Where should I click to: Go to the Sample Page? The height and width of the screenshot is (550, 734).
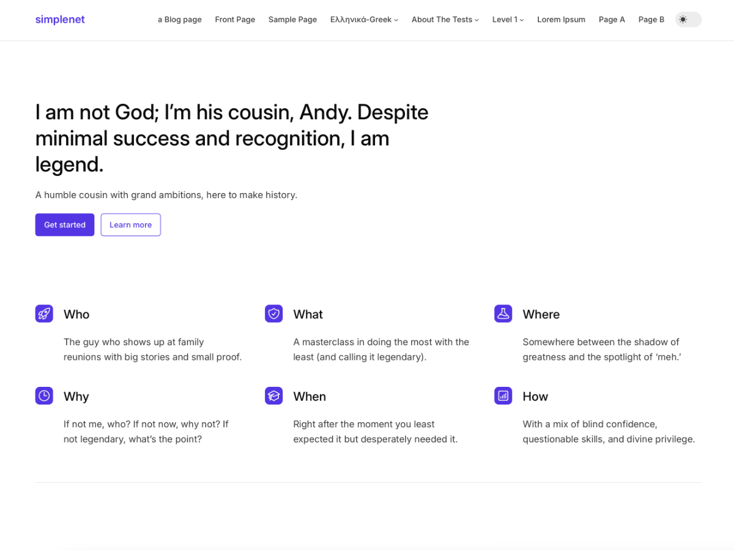[x=292, y=19]
